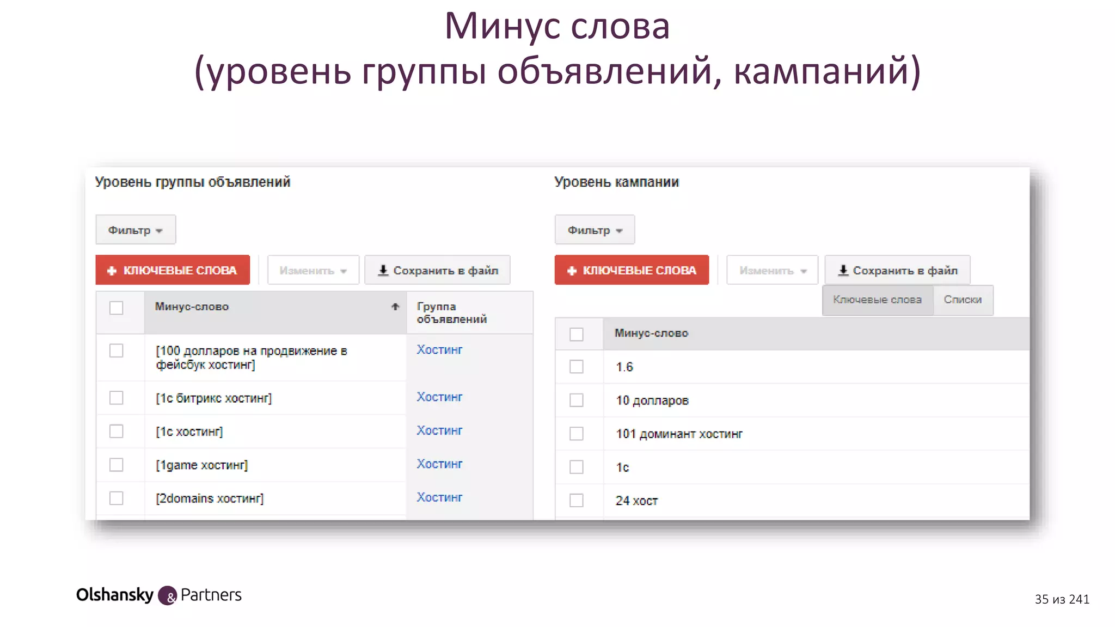Screen dimensions: 1115x627
Task: Click slide counter 35 из 241
Action: [x=1062, y=599]
